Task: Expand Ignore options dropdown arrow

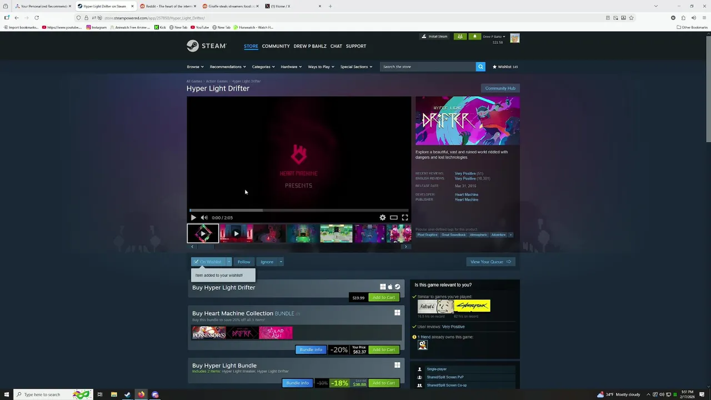Action: (x=281, y=262)
